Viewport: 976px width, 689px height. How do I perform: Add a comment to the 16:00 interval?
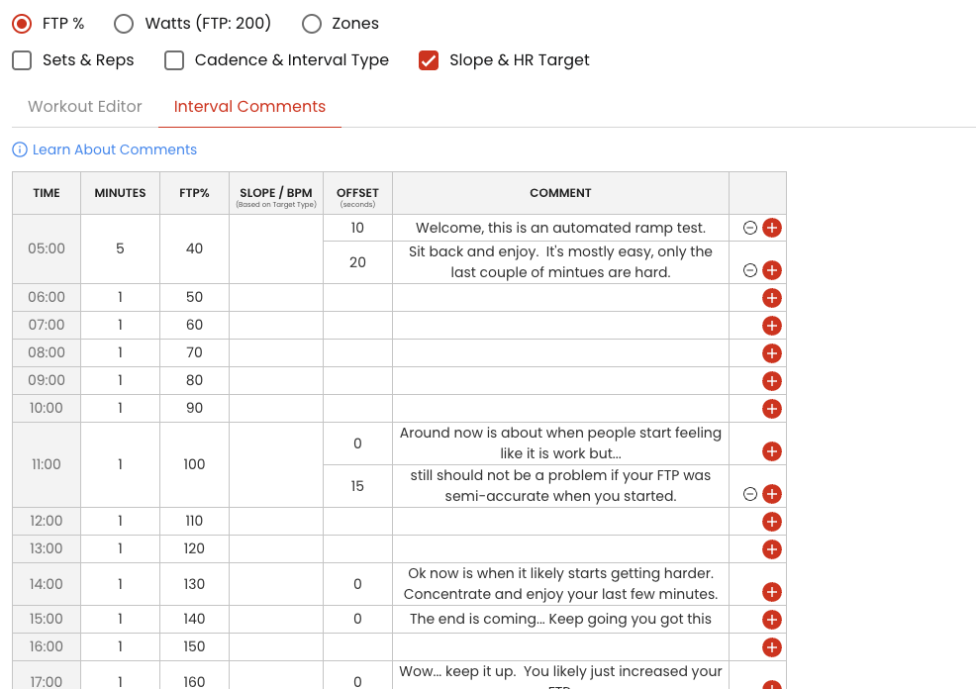[x=772, y=647]
